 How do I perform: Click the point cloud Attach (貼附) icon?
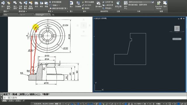pyautogui.click(x=165, y=4)
